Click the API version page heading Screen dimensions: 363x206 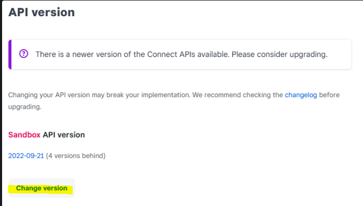(42, 12)
